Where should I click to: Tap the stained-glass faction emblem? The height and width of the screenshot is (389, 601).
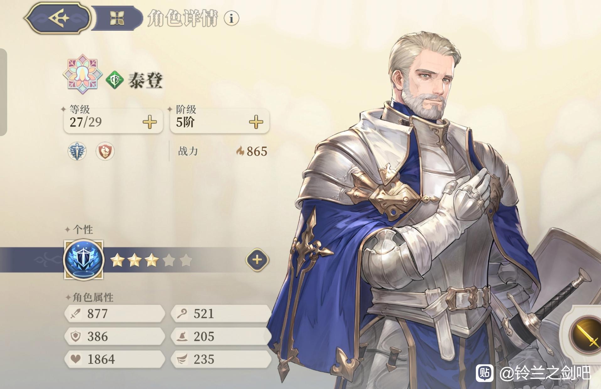tap(83, 74)
